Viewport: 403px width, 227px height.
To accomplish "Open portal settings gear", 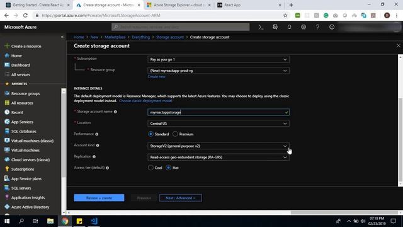I will coord(304,27).
